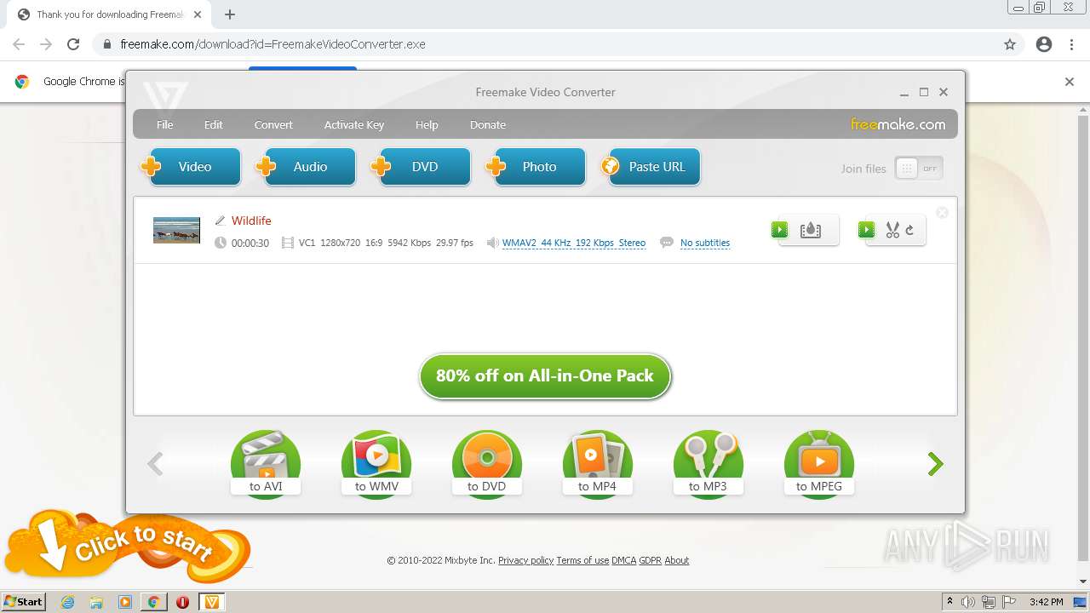
Task: Pick the to DVD burn option
Action: click(x=487, y=464)
